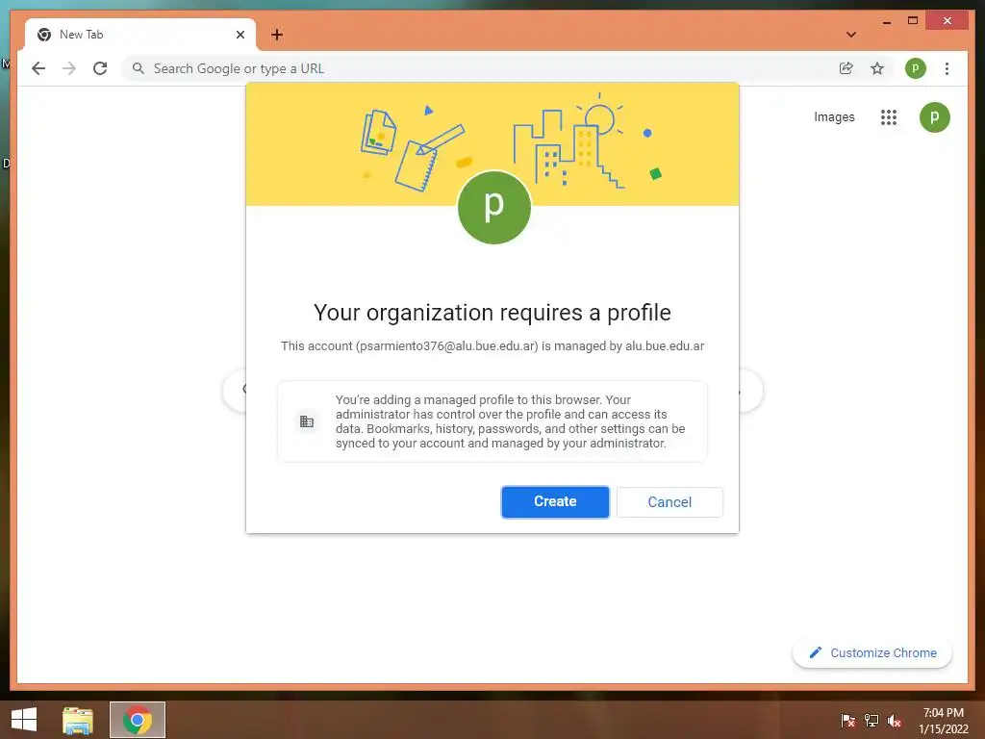Click the forward navigation arrow

tap(69, 68)
